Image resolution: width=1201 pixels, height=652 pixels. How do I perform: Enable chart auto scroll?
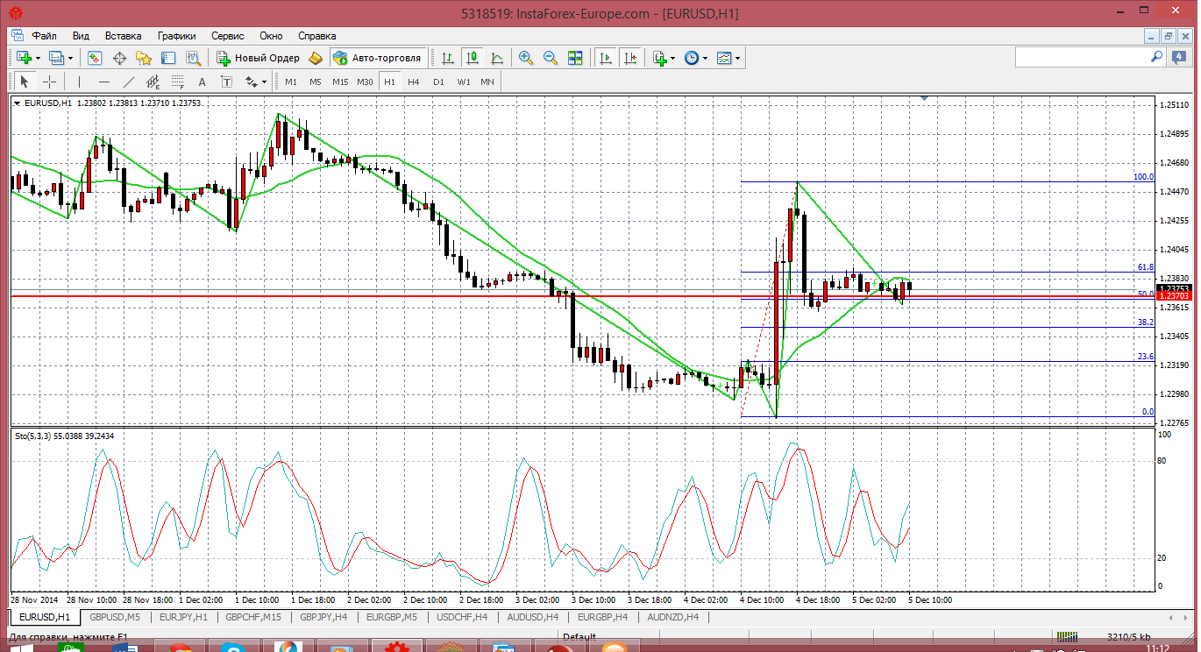[605, 58]
